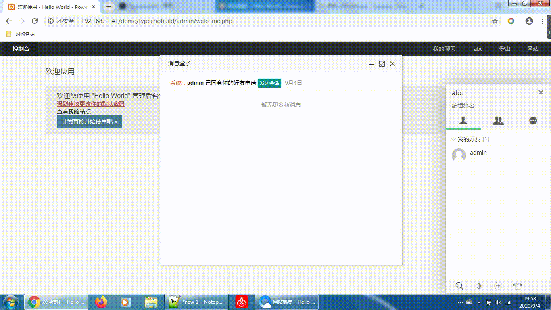551x310 pixels.
Task: Open the chat history bubble tab
Action: [x=533, y=120]
